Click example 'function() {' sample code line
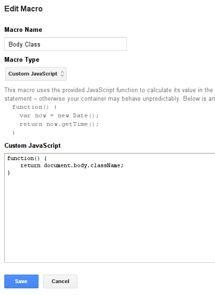Image resolution: width=215 pixels, height=295 pixels. coord(34,107)
